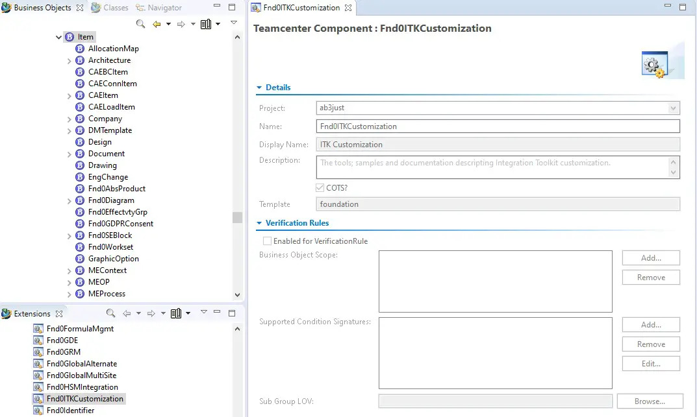Viewport: 697px width, 417px height.
Task: Expand the Document tree node
Action: [x=70, y=154]
